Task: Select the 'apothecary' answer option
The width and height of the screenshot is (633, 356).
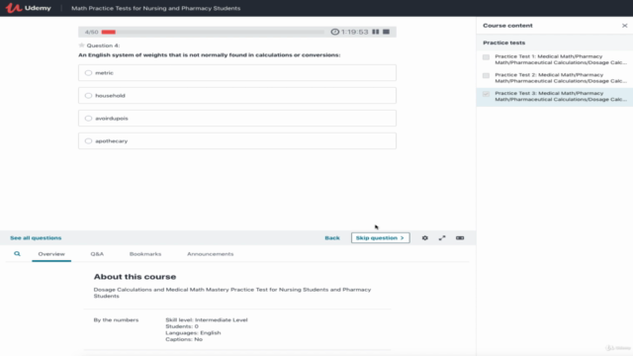Action: coord(237,140)
